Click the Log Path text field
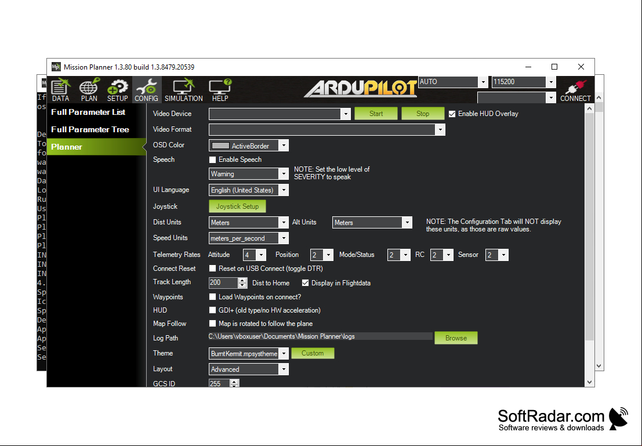 pos(321,336)
